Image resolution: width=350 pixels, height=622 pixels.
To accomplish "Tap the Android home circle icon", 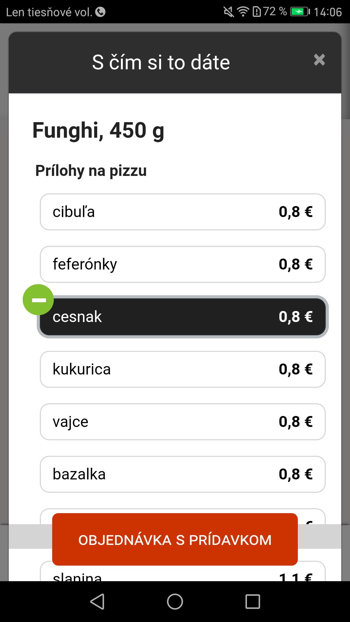I will pos(175,602).
